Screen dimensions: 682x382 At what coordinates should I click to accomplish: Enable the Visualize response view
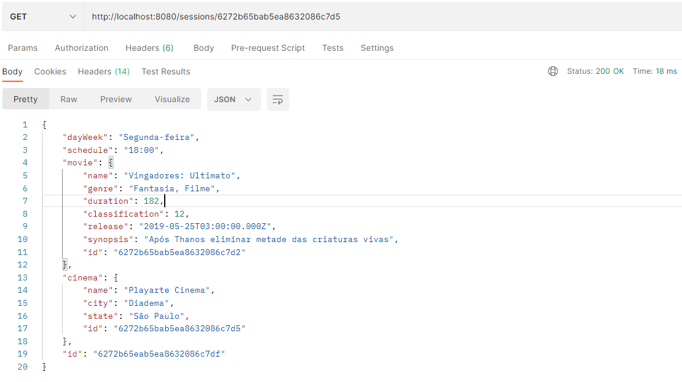point(172,99)
